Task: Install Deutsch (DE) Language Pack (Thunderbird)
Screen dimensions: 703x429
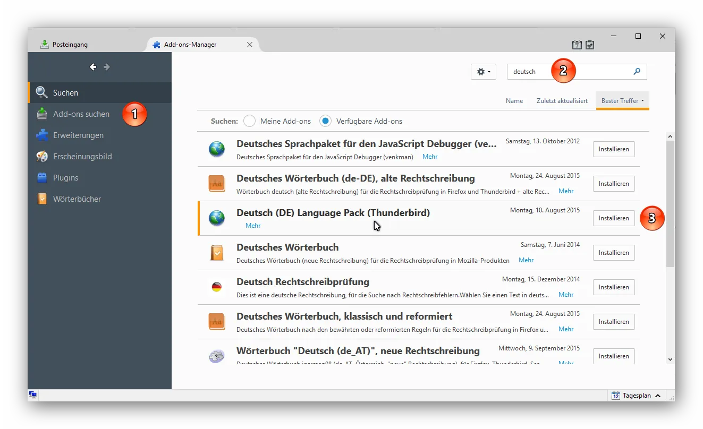Action: [x=614, y=218]
